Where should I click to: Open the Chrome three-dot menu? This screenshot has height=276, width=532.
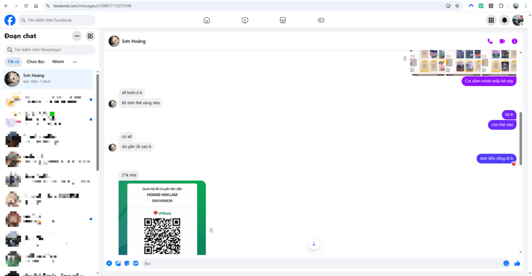click(x=526, y=6)
